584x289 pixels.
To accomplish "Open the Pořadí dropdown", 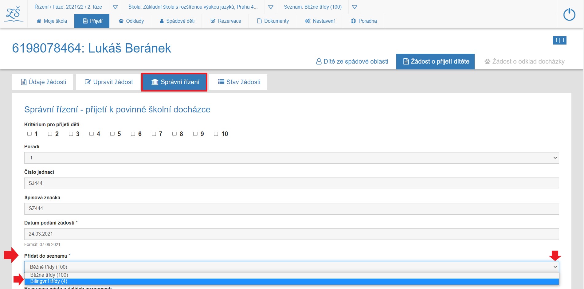I will pyautogui.click(x=292, y=158).
